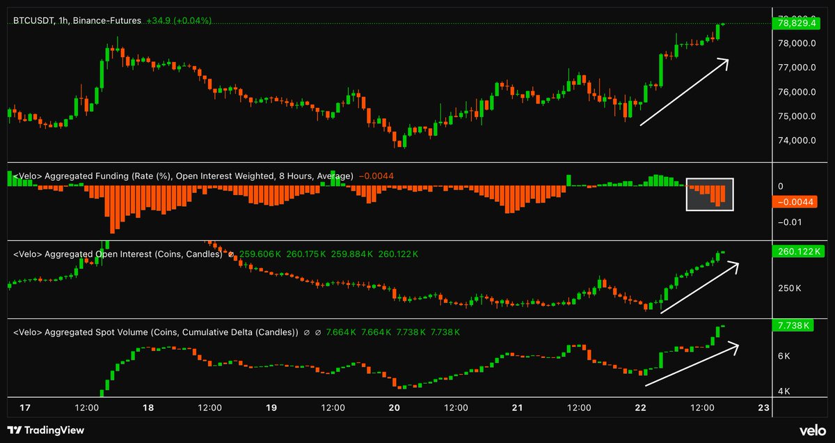Select the green 78,829.4 current price tag
Viewport: 835px width, 443px height.
click(x=797, y=23)
